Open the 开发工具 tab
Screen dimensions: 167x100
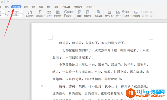66,7
